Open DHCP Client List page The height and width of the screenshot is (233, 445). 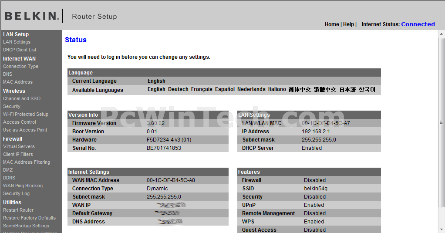pyautogui.click(x=20, y=50)
